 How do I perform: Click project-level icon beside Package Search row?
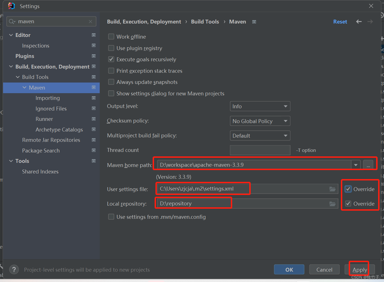pyautogui.click(x=94, y=150)
